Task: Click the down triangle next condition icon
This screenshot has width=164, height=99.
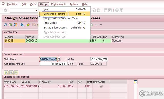Action: (101, 25)
